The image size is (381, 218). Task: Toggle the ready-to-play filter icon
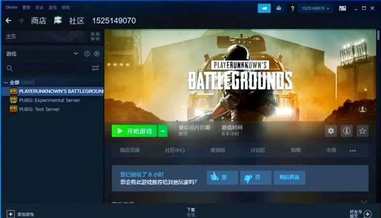tap(97, 54)
